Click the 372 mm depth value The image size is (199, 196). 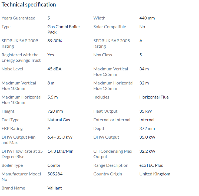point(147,129)
